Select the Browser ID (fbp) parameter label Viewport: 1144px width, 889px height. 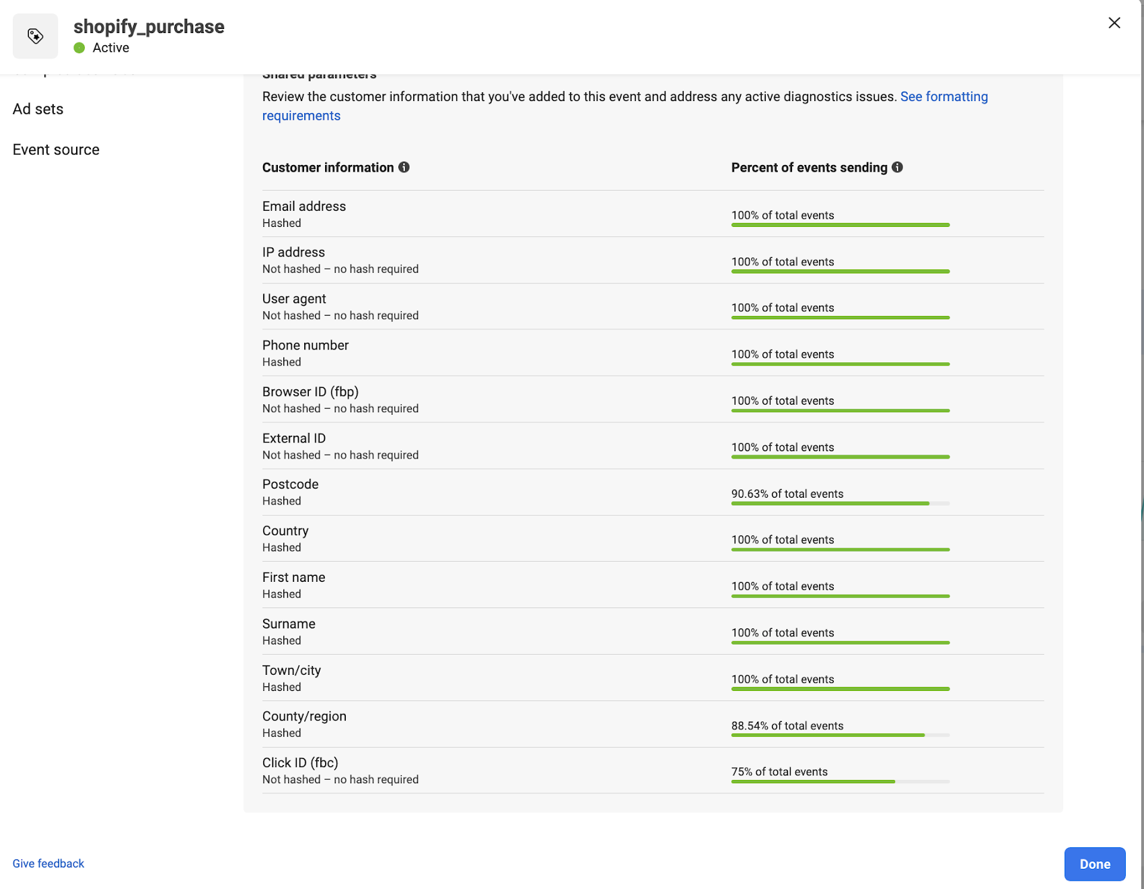coord(310,392)
